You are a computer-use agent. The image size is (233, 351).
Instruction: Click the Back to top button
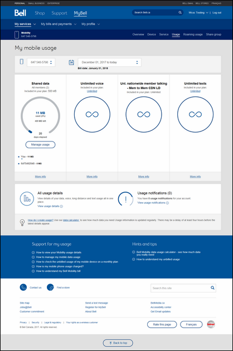pos(118,343)
